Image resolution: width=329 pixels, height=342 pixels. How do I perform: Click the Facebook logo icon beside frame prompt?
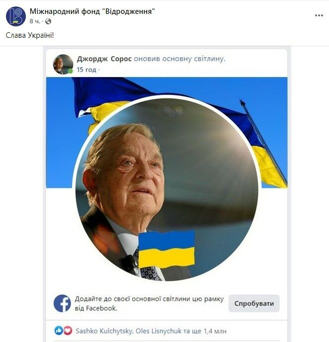click(x=62, y=303)
